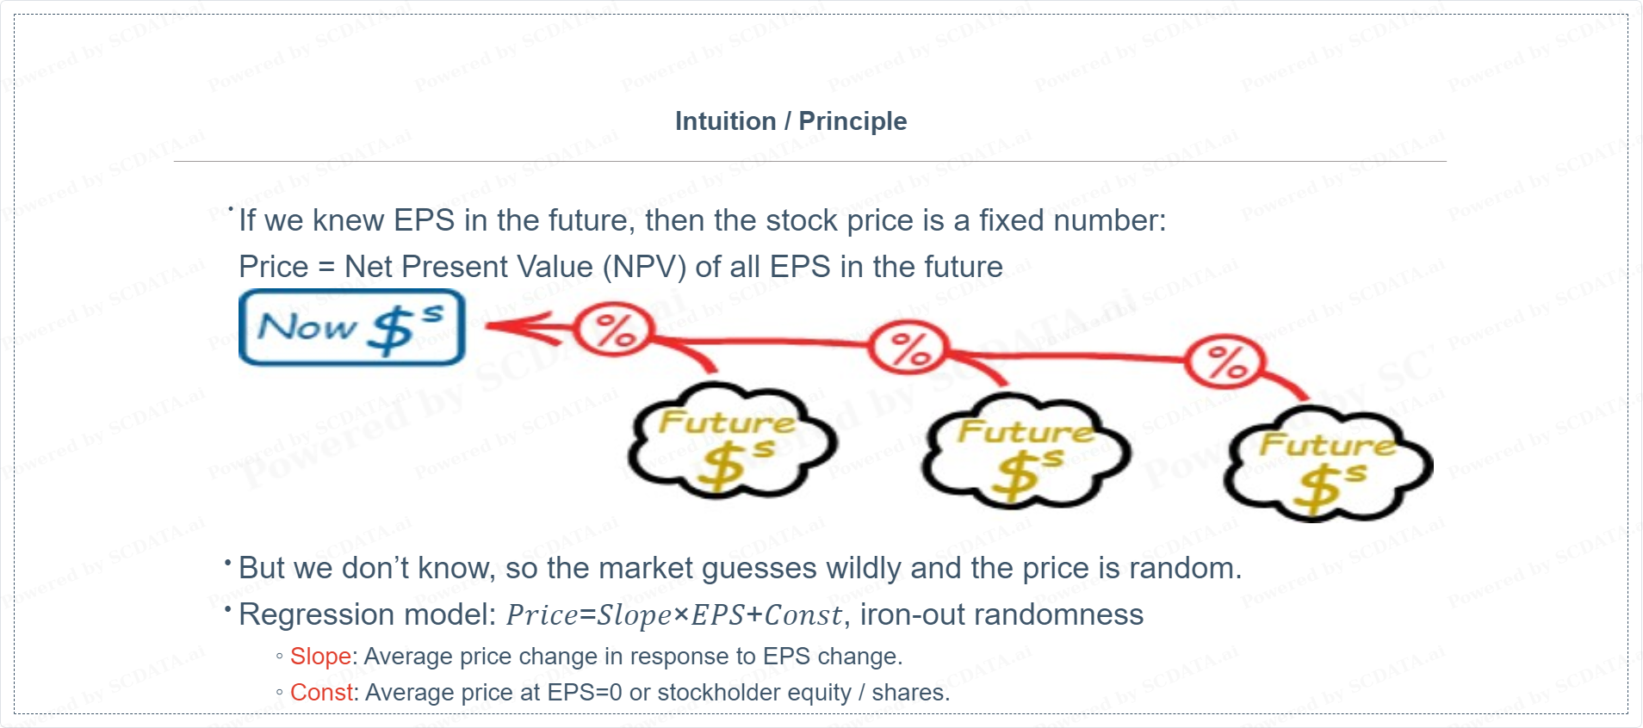Click the 'If we knew EPS' bullet text
This screenshot has height=728, width=1643.
pyautogui.click(x=702, y=220)
